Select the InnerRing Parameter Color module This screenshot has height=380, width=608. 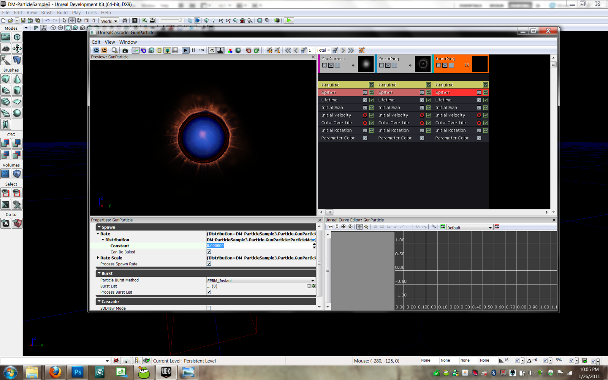pos(461,138)
